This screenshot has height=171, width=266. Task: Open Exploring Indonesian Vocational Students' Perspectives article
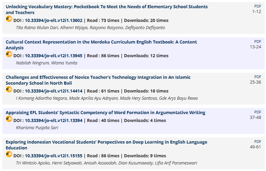pyautogui.click(x=106, y=145)
